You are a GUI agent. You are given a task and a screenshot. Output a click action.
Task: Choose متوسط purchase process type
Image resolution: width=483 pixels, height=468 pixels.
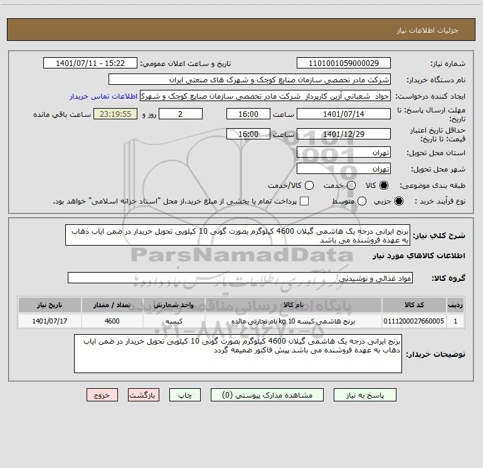click(x=362, y=201)
